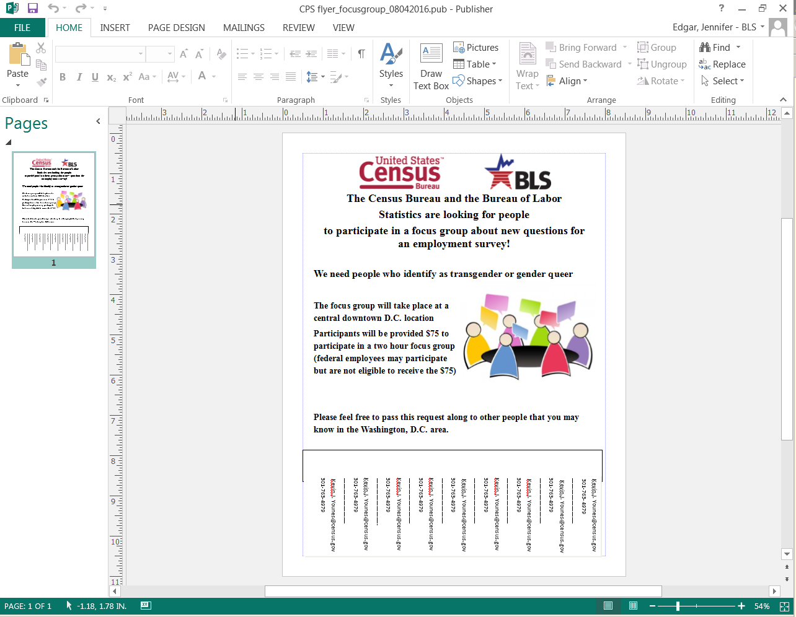This screenshot has height=617, width=796.
Task: Select the page 1 thumbnail
Action: click(54, 204)
